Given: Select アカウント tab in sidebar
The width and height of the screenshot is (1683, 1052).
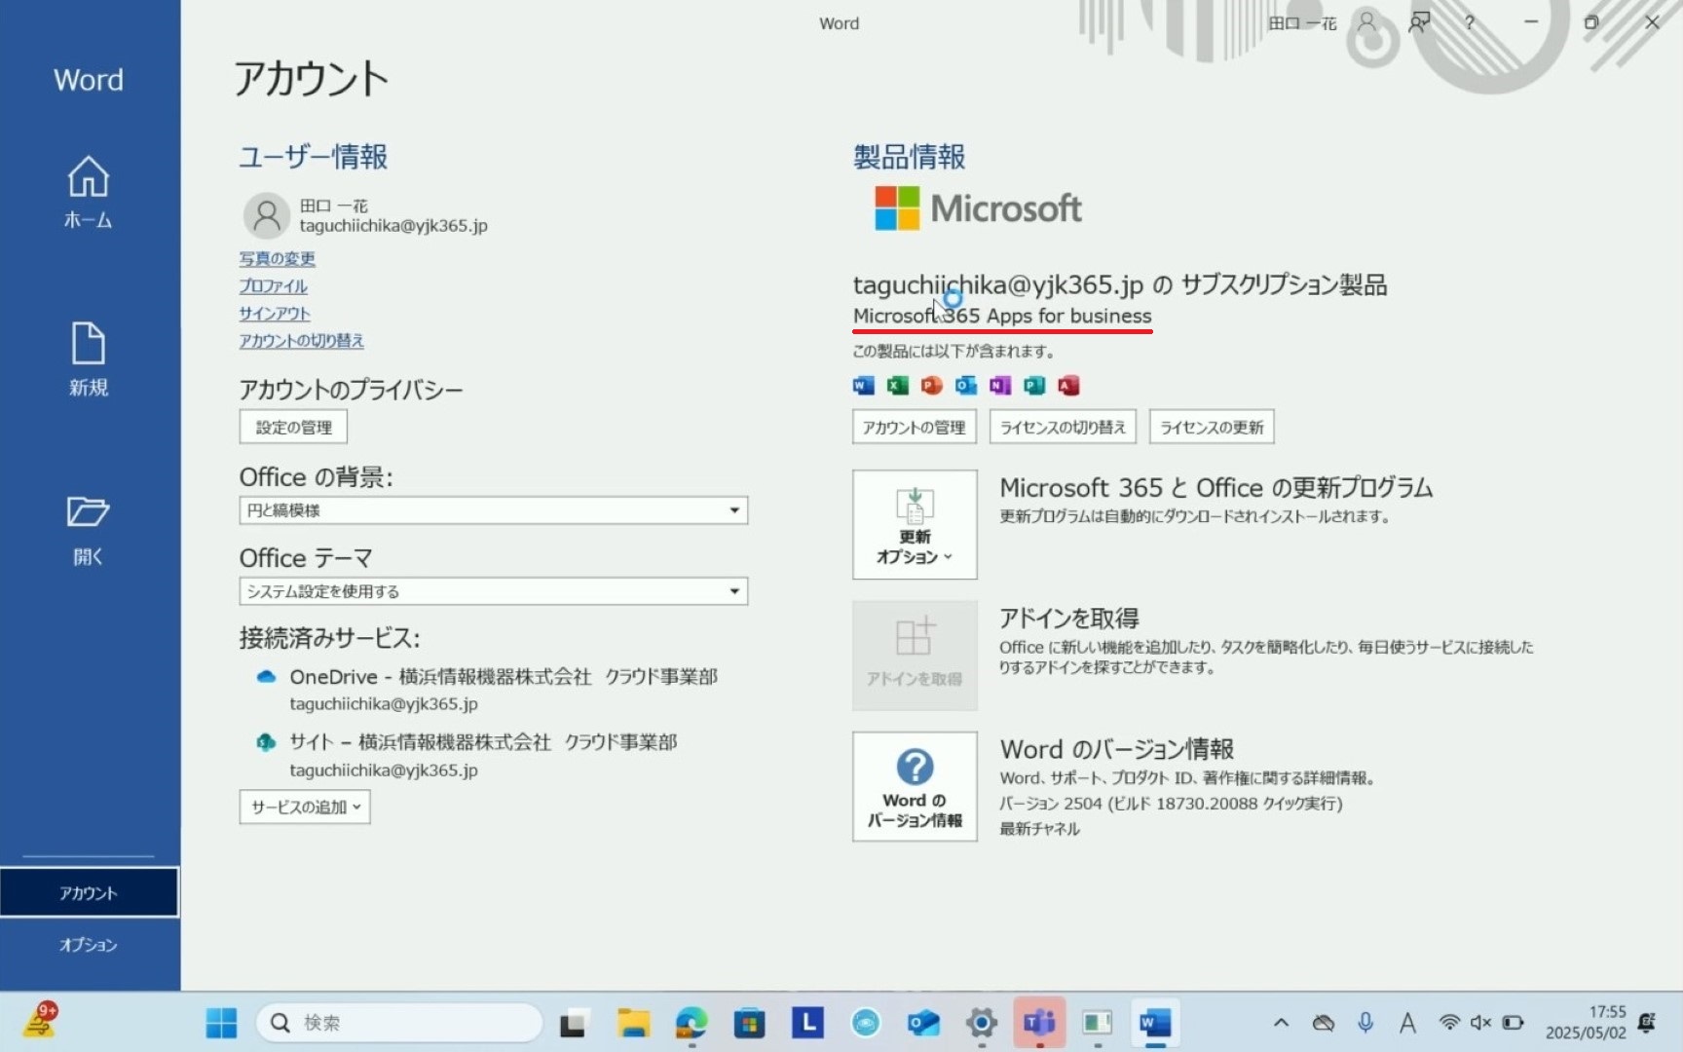Looking at the screenshot, I should [x=89, y=892].
